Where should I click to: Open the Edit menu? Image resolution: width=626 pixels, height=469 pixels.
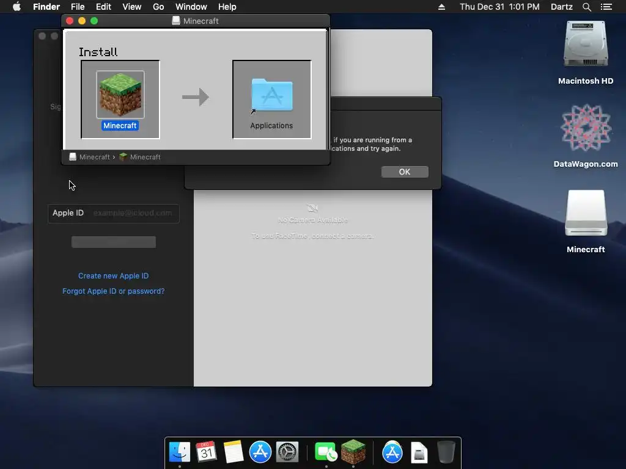point(103,7)
